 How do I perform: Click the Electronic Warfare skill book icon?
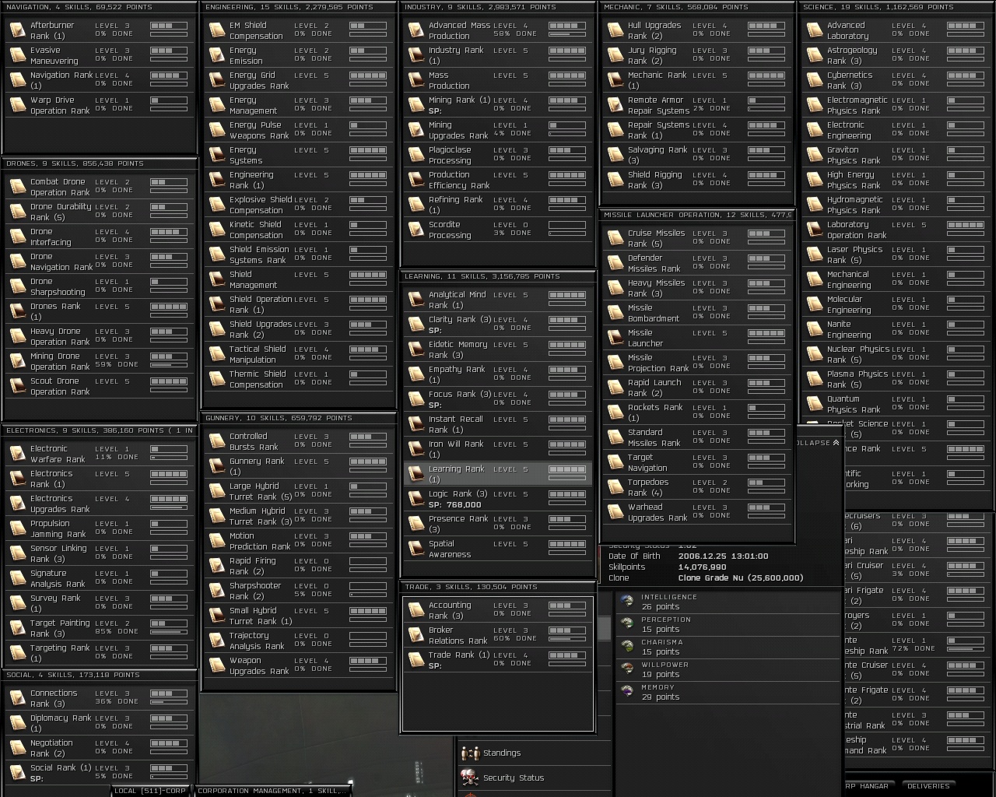[x=18, y=454]
